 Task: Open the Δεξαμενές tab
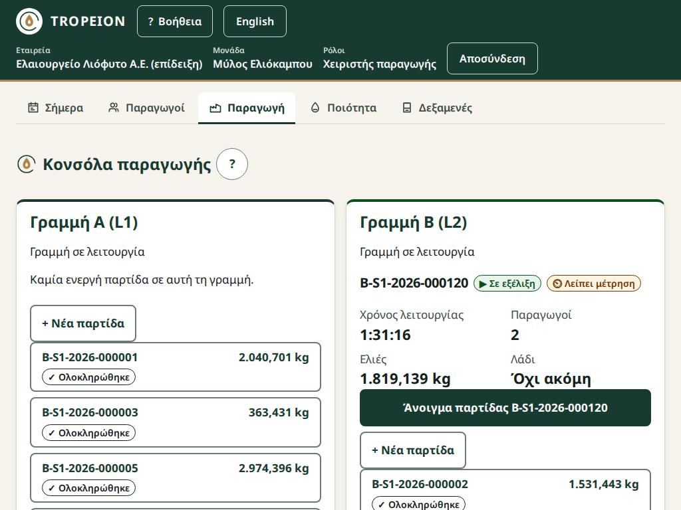437,108
